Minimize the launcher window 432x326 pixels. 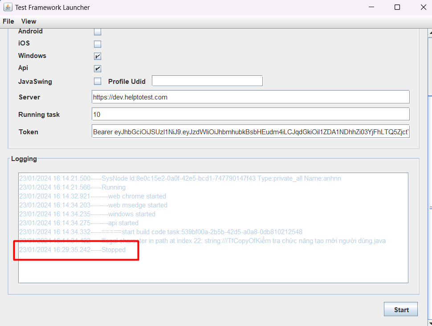pyautogui.click(x=371, y=7)
